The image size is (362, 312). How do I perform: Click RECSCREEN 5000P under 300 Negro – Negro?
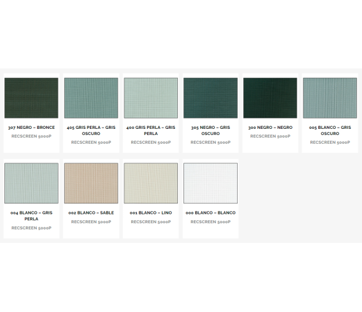click(270, 136)
